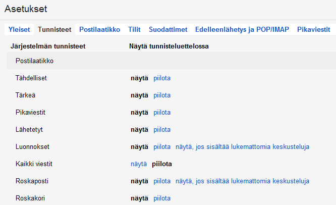Hide the Roskaposti label
Screen dimensions: 336x205
click(162, 181)
